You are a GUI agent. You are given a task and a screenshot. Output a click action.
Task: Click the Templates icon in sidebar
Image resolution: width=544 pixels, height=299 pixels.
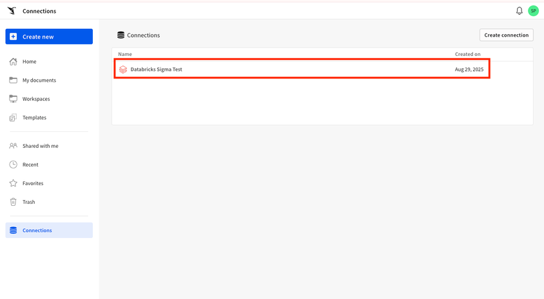[x=13, y=118]
